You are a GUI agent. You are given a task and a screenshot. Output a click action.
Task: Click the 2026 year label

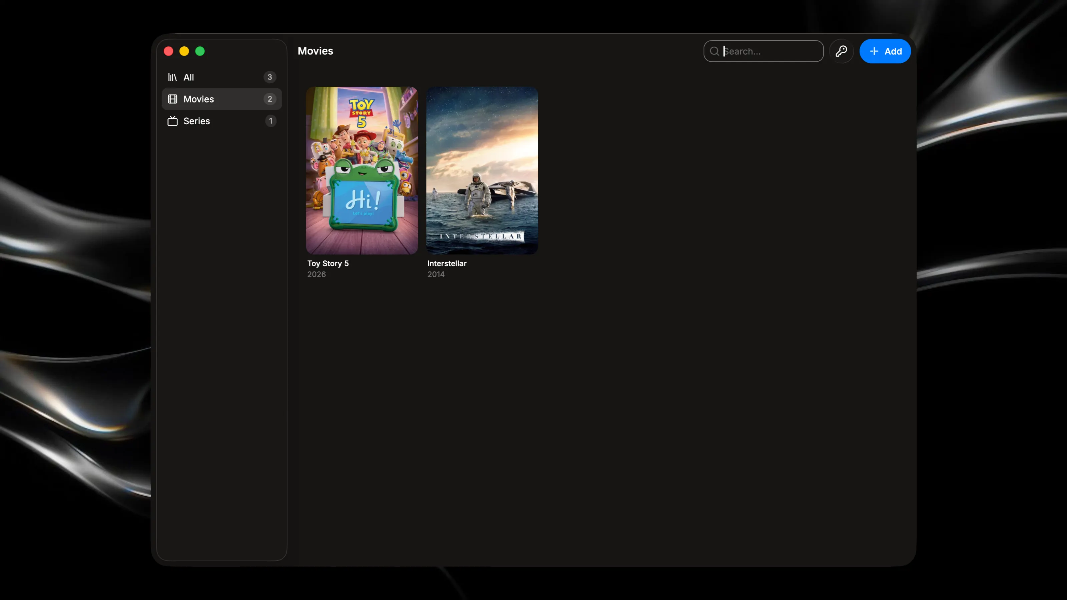[316, 274]
